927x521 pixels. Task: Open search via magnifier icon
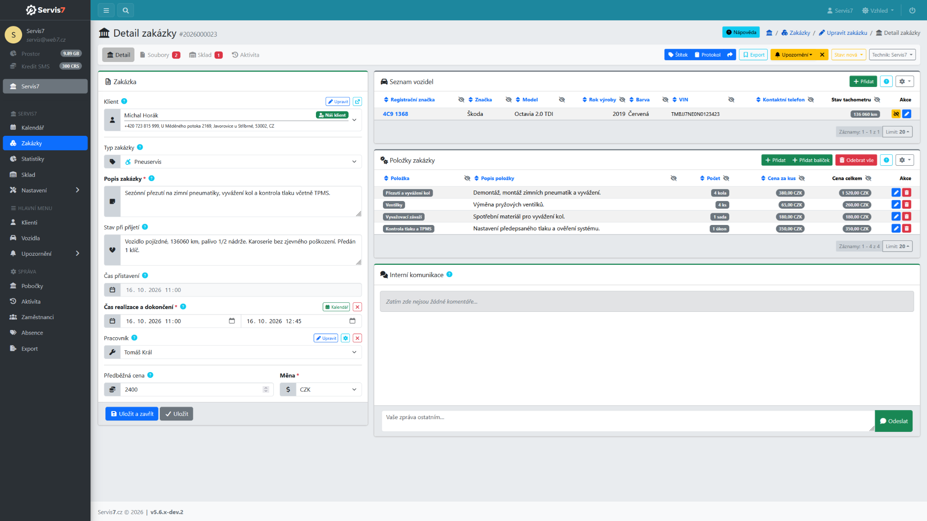click(x=126, y=10)
